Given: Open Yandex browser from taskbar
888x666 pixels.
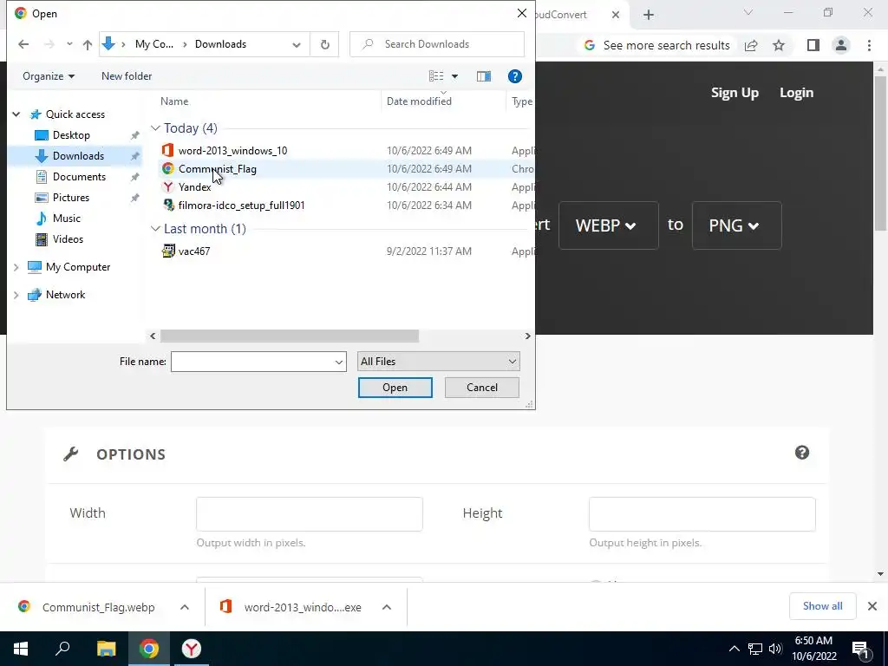Looking at the screenshot, I should [192, 649].
